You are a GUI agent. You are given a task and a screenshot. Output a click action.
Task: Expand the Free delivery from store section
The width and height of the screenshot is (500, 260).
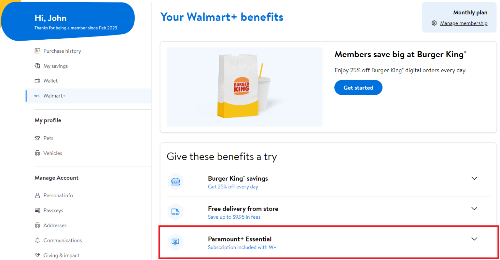point(474,209)
